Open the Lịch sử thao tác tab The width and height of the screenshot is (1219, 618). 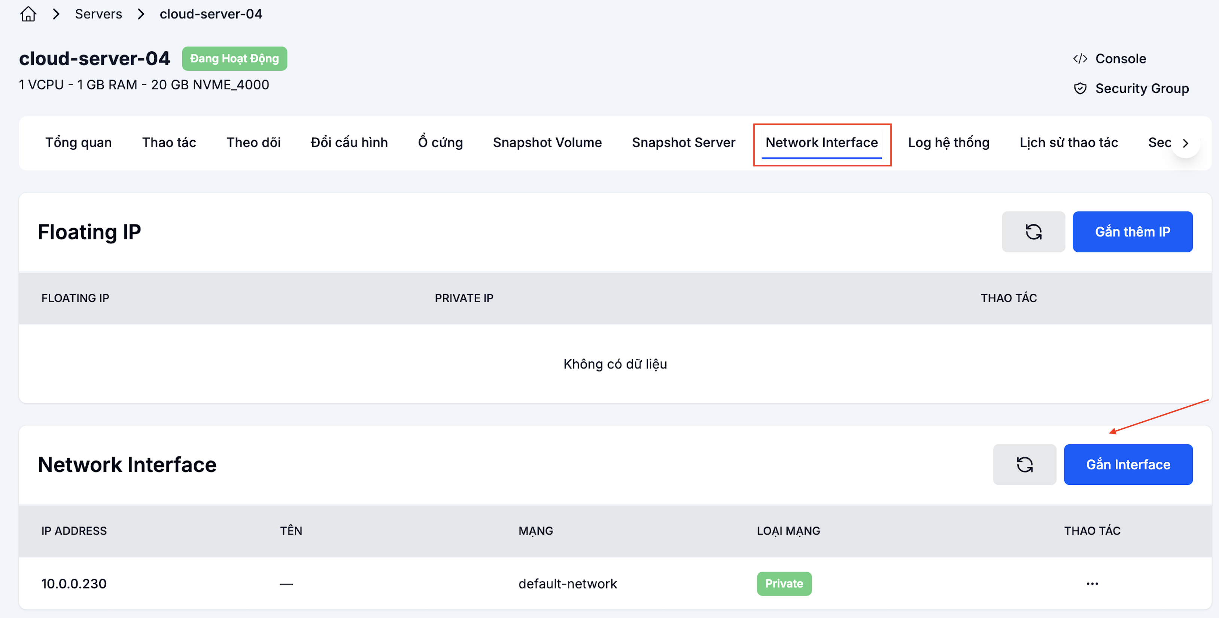[1068, 142]
